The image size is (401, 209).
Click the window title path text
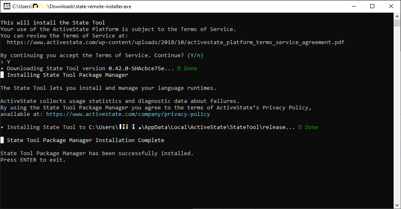pos(72,7)
